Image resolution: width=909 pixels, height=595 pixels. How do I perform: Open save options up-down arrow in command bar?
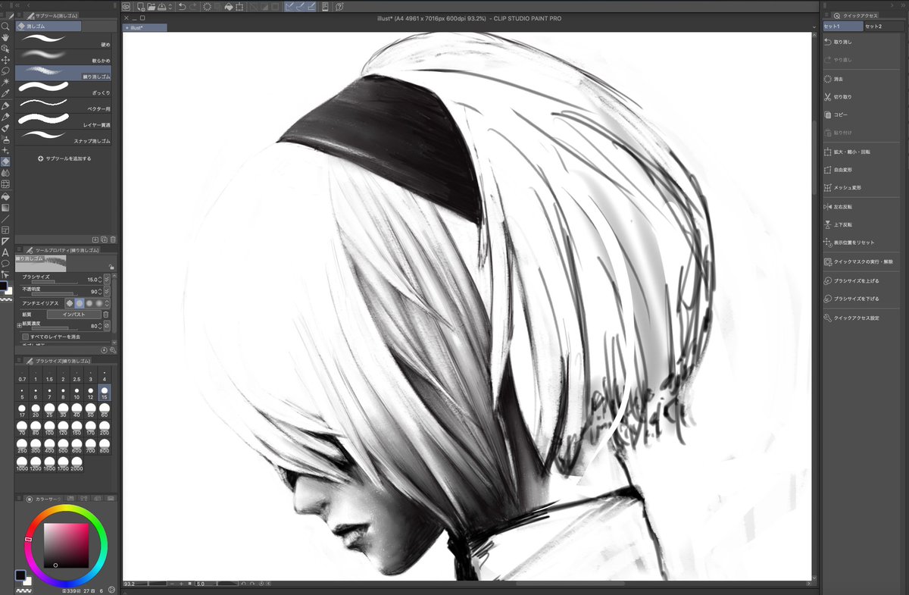170,7
